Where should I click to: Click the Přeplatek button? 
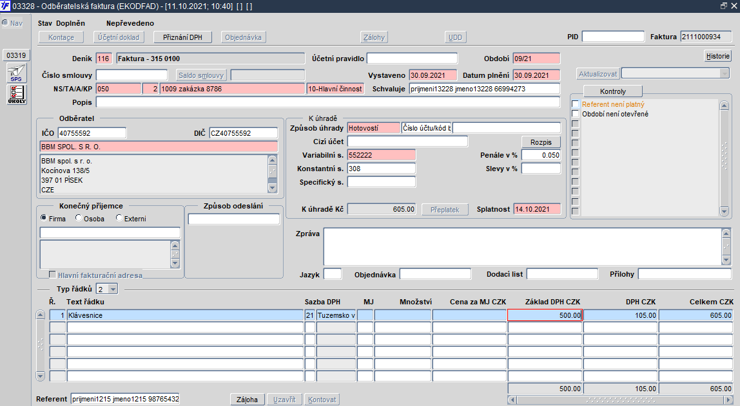tap(445, 210)
